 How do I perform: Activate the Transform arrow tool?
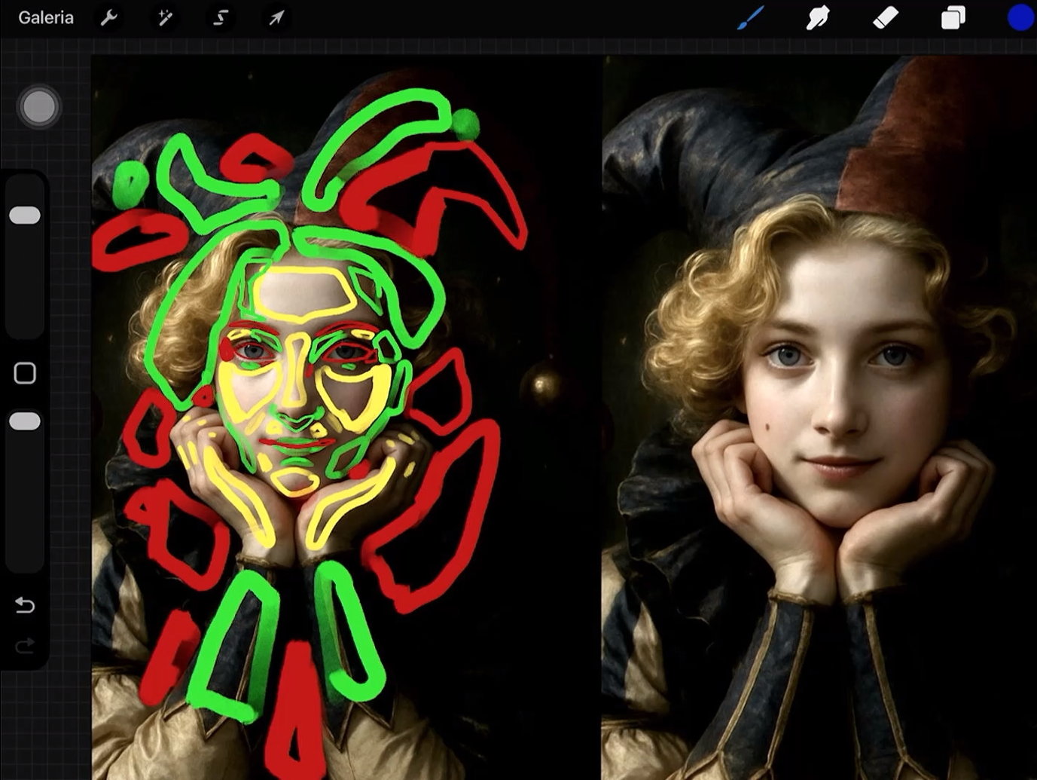click(x=276, y=17)
